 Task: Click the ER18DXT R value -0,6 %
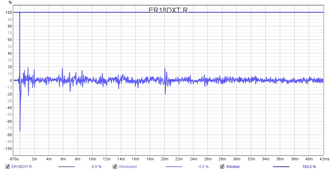coord(96,167)
